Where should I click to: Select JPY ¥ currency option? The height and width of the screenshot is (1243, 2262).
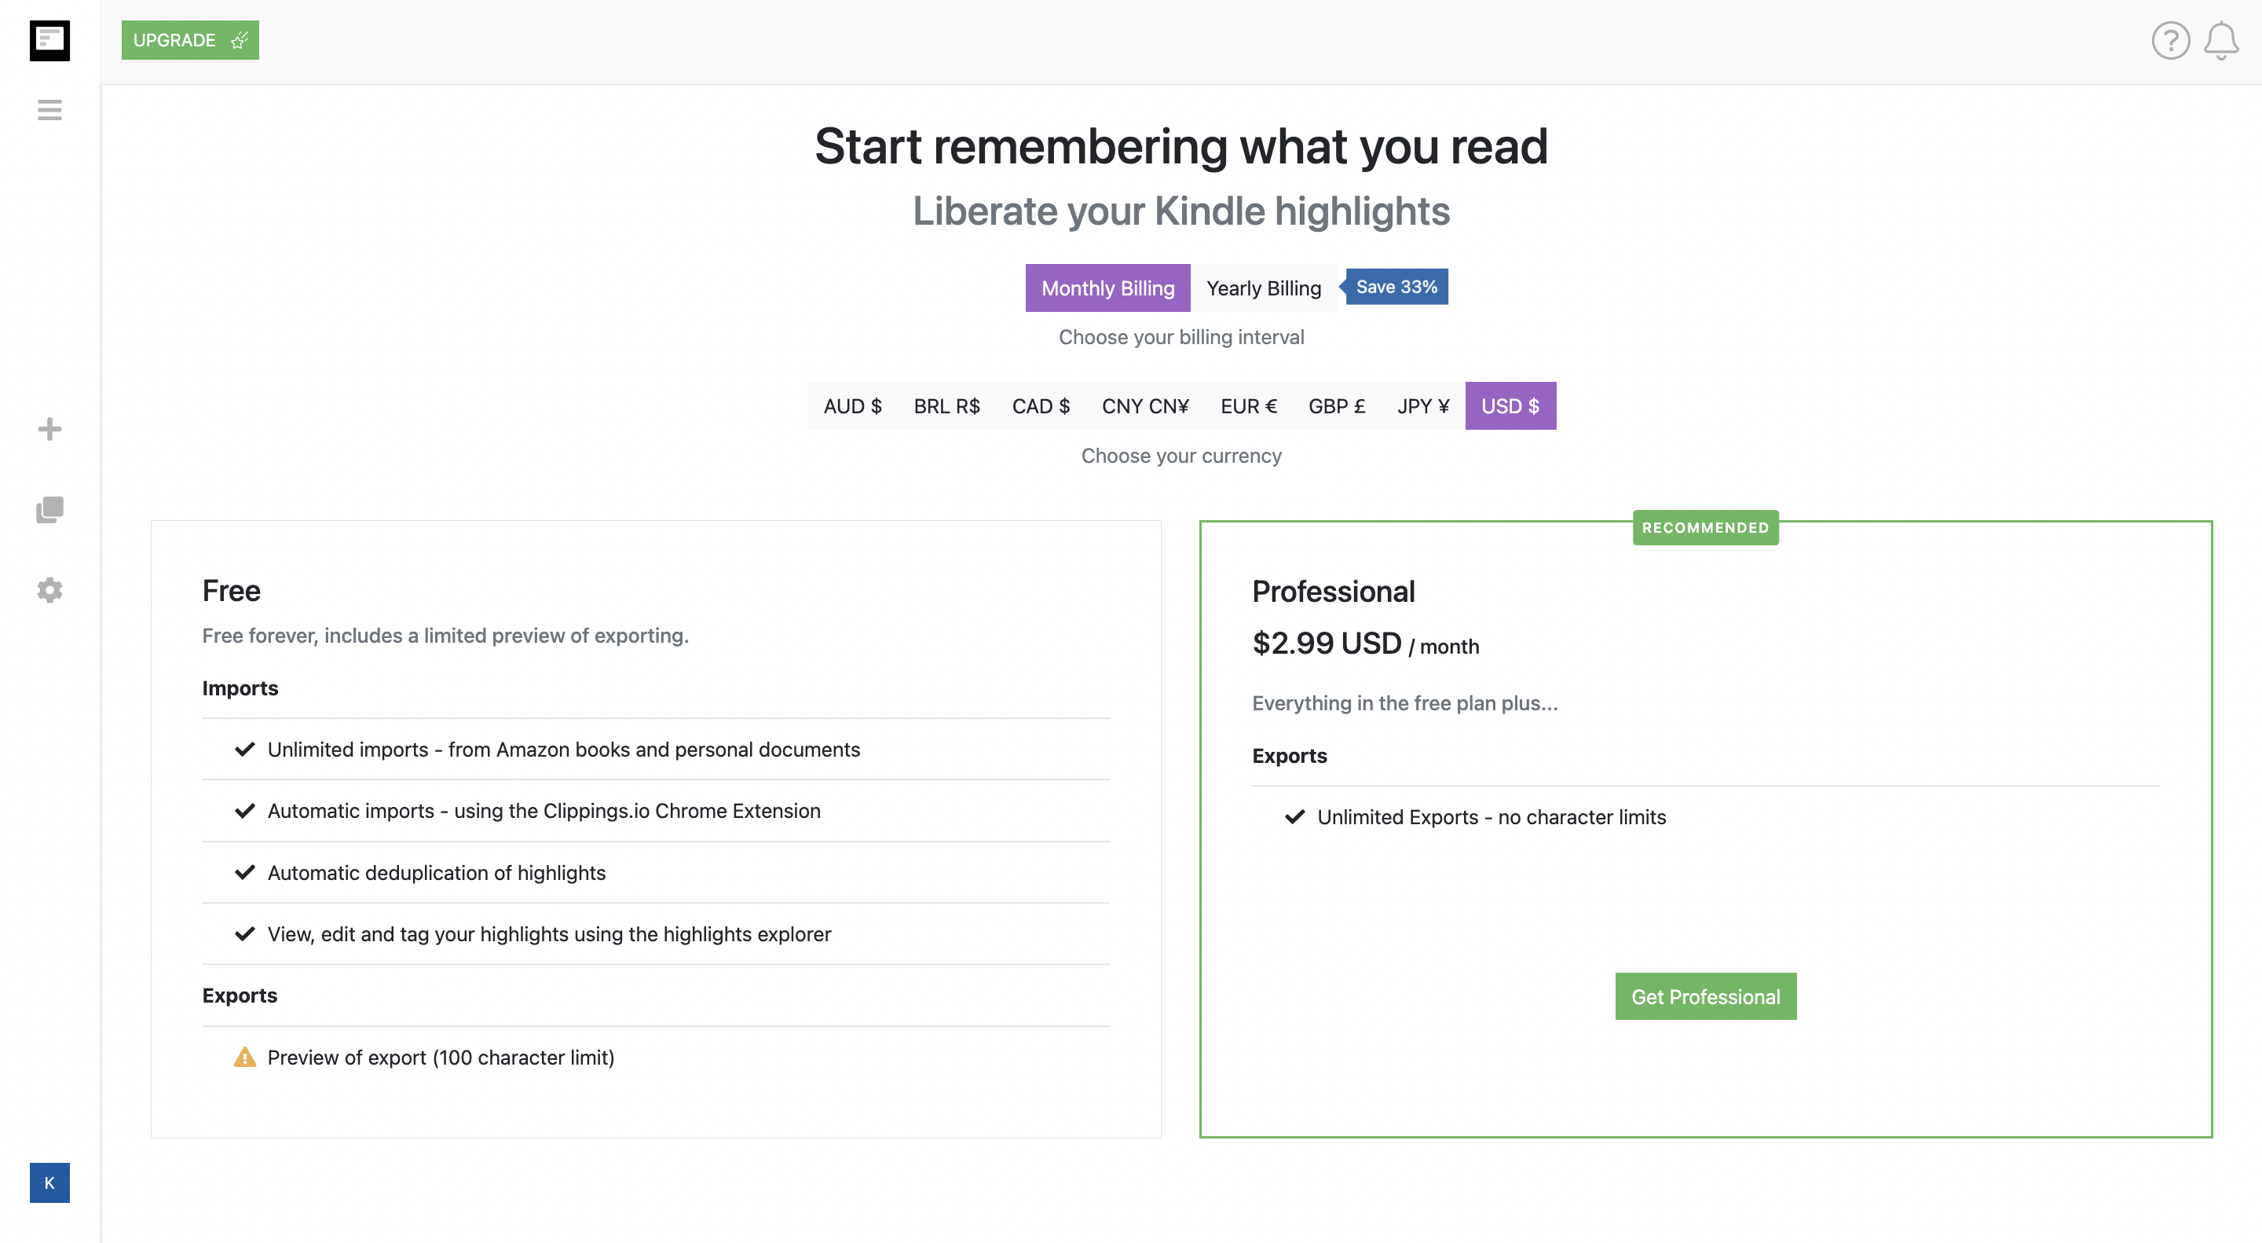click(1422, 406)
